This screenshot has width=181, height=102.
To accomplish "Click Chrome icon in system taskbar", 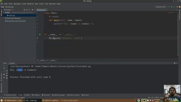I will point(138,100).
